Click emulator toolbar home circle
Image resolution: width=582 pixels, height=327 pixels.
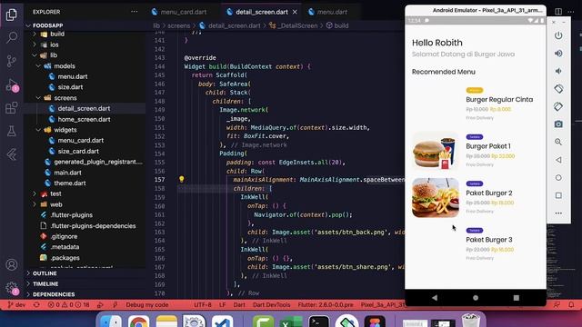point(558,178)
